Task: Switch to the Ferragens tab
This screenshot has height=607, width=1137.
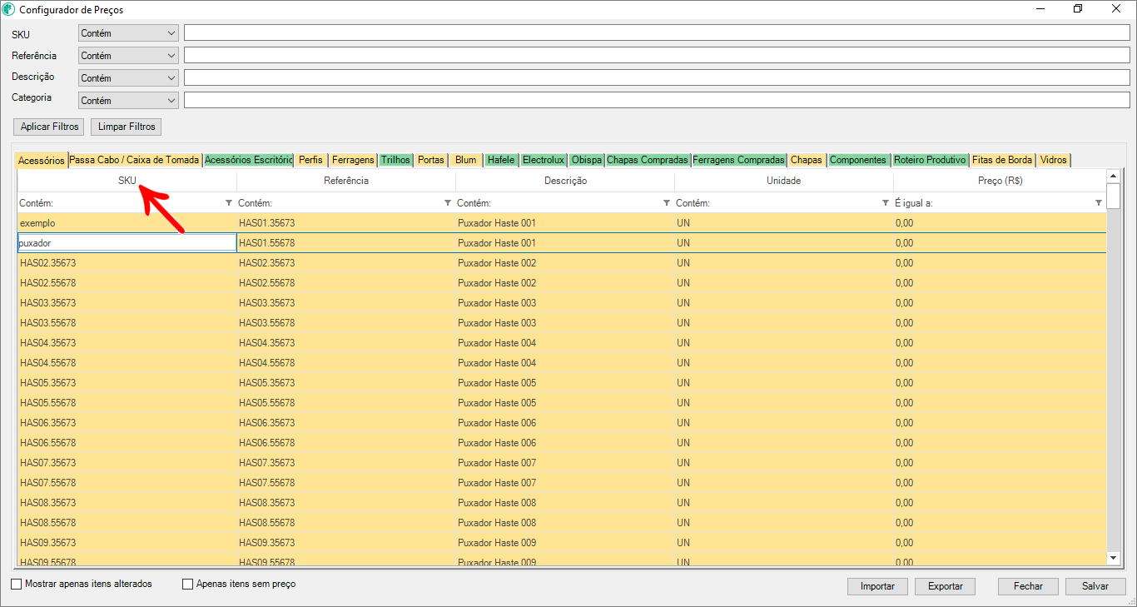Action: click(x=353, y=160)
